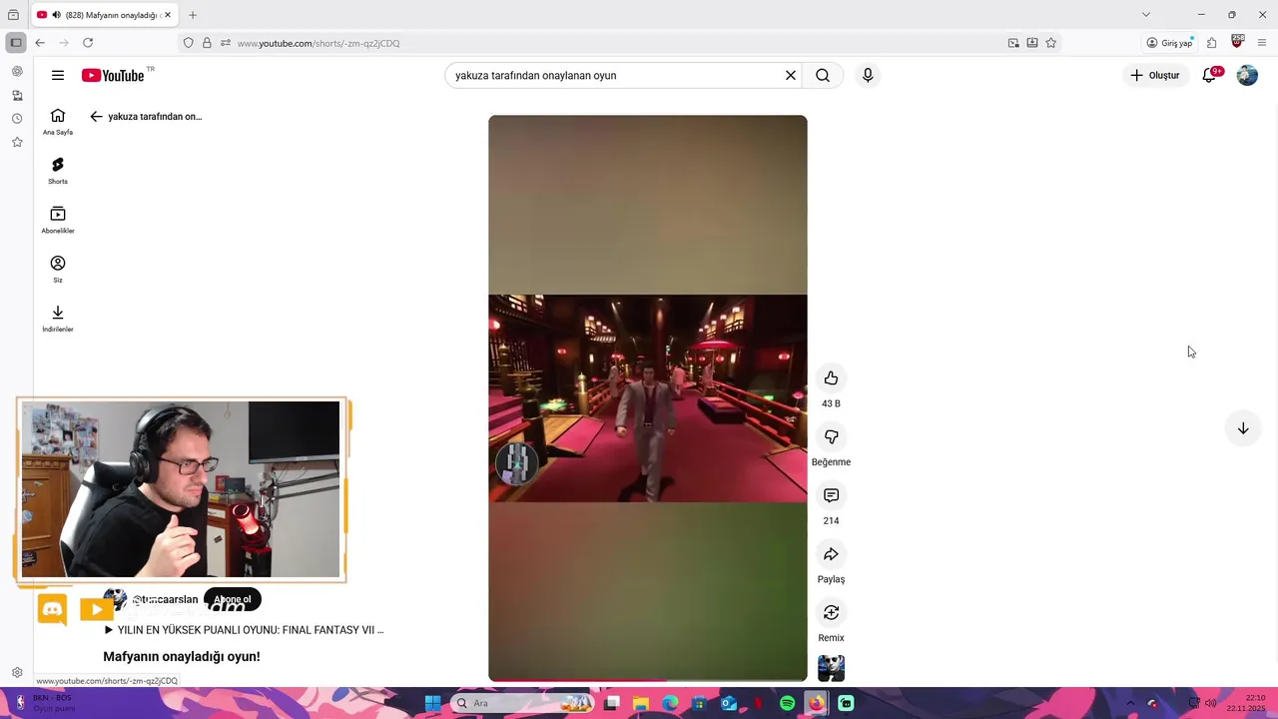The image size is (1278, 719).
Task: Open bookmarks star in browser sidebar
Action: tap(17, 143)
